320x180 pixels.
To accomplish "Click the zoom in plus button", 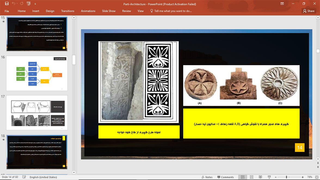I will (x=303, y=177).
